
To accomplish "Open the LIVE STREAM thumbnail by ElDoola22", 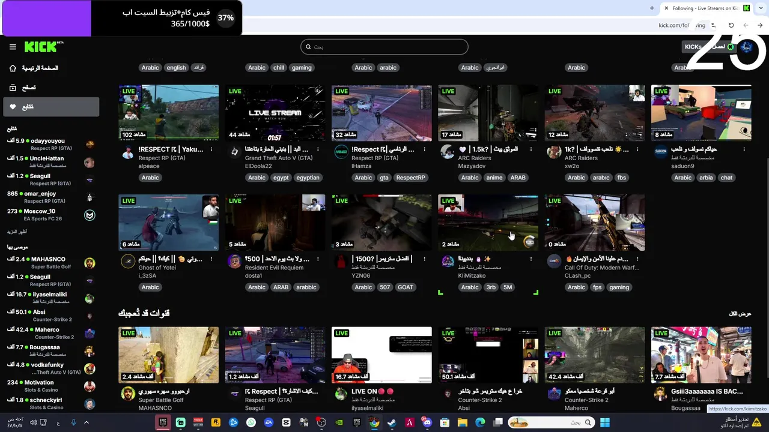I will pyautogui.click(x=275, y=113).
